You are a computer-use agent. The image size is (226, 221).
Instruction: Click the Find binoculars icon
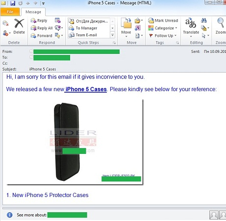click(x=204, y=21)
